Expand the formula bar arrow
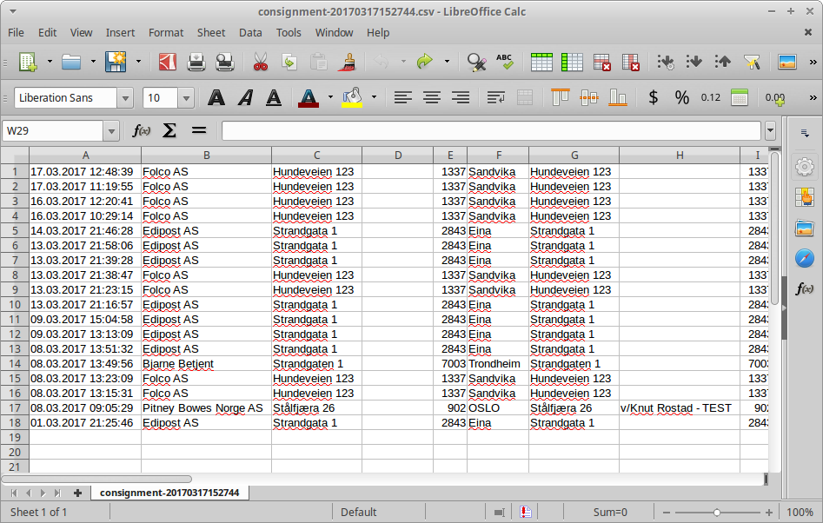Screen dimensions: 823x523 [x=770, y=130]
